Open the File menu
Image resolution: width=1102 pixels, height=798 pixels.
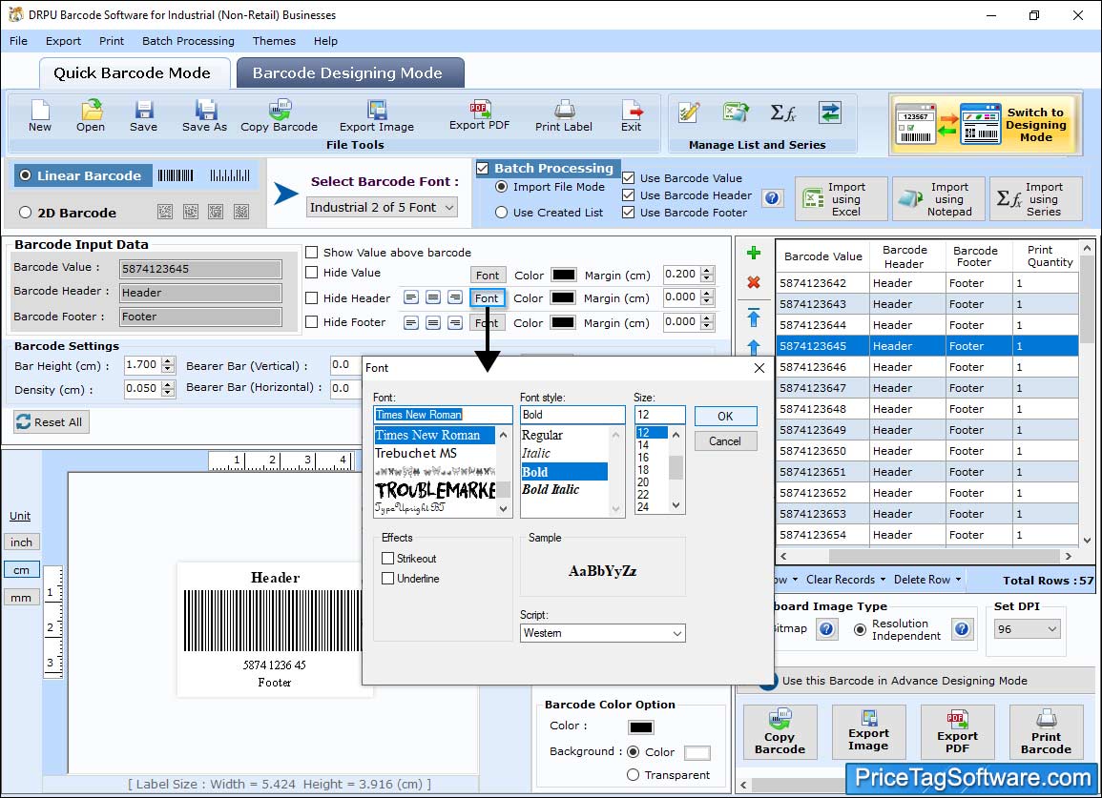tap(18, 41)
